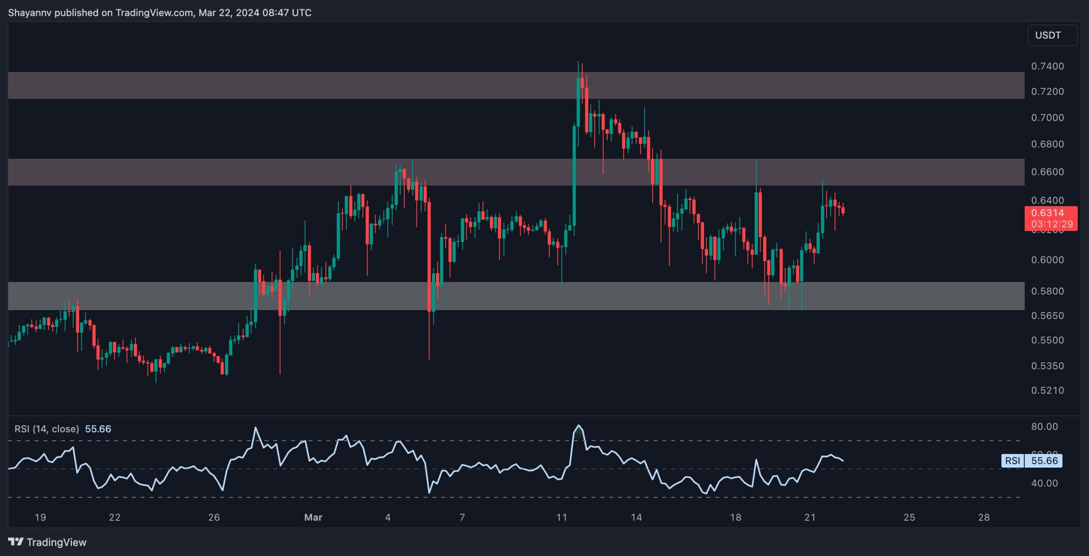Viewport: 1089px width, 556px height.
Task: Click the TradingView logo
Action: [x=47, y=542]
